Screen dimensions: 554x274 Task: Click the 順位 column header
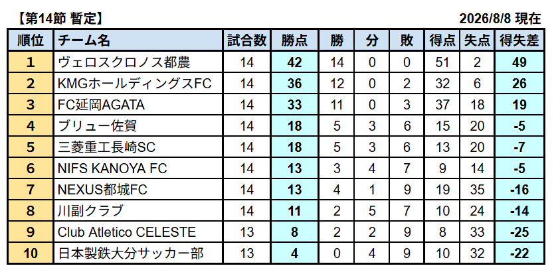pyautogui.click(x=31, y=41)
